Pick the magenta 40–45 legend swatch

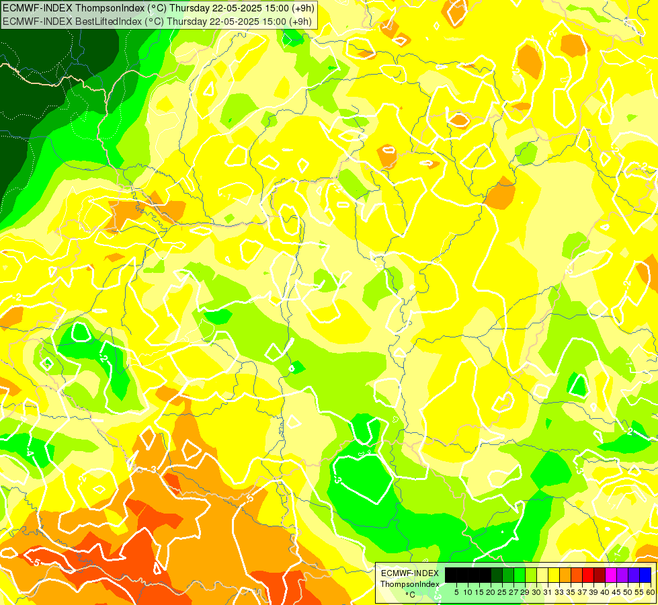coord(611,575)
